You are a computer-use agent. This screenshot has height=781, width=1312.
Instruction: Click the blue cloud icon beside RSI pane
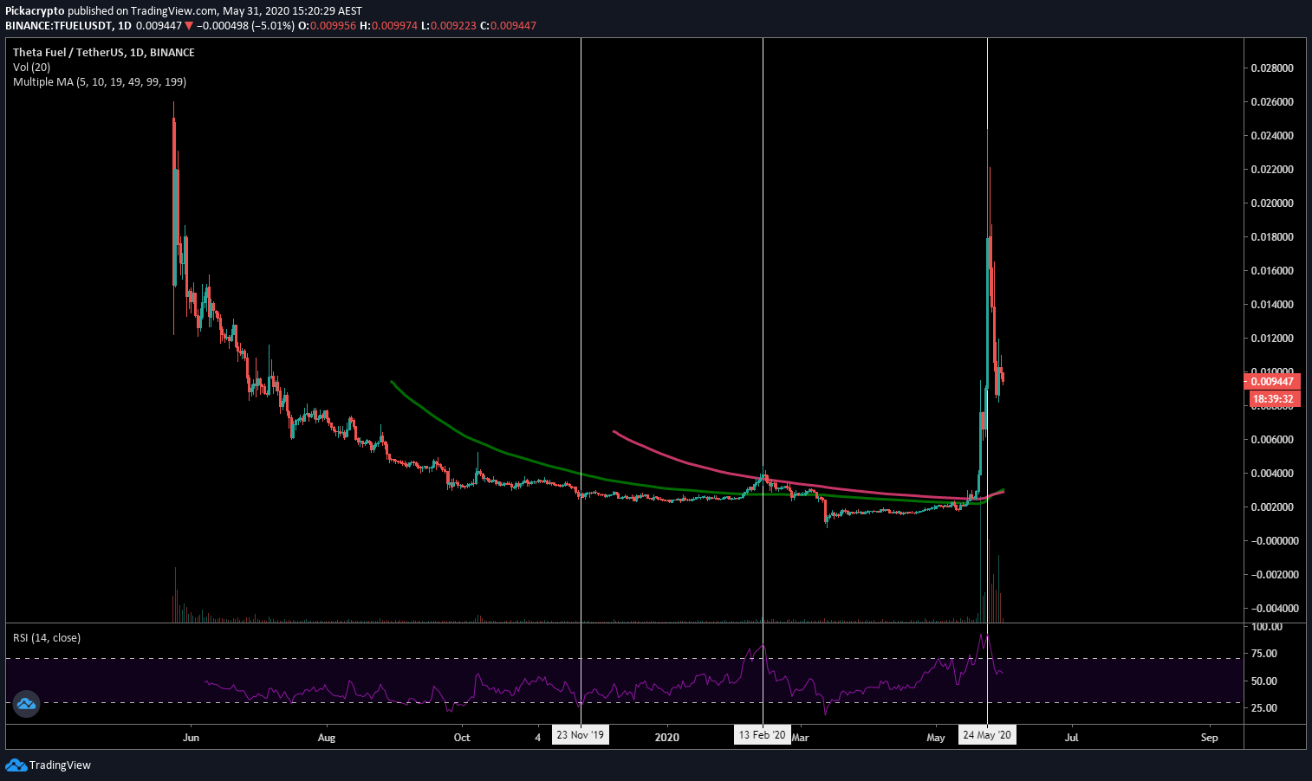(26, 704)
